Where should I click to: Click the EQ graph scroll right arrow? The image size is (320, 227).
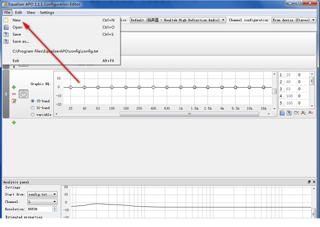coord(269,114)
